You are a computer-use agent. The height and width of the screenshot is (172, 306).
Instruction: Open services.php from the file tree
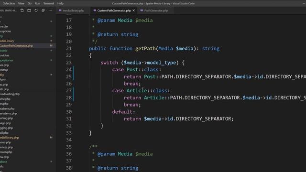coord(6,147)
